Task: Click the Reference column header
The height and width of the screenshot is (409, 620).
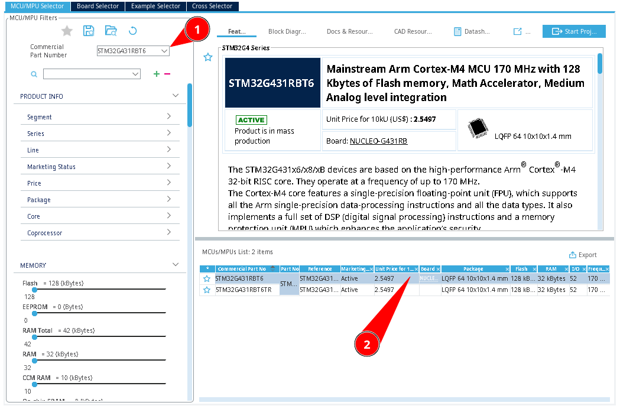Action: (320, 269)
